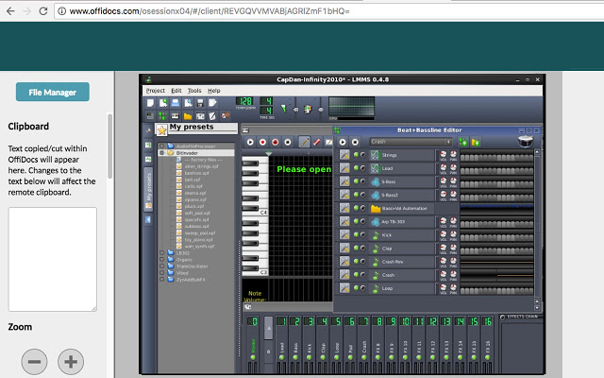This screenshot has height=378, width=604.
Task: Show the Automation Editor toolbar icon
Action: pos(188,116)
